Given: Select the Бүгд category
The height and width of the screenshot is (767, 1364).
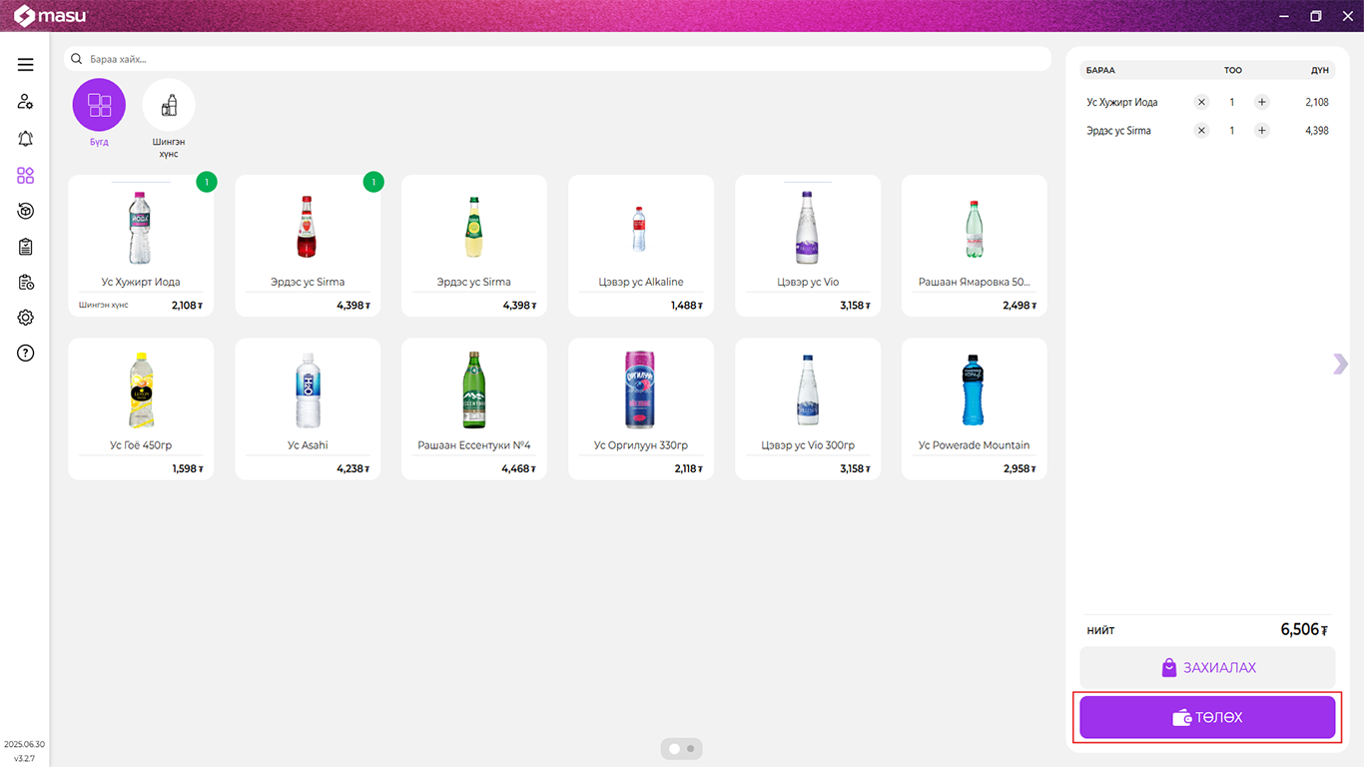Looking at the screenshot, I should click(99, 105).
